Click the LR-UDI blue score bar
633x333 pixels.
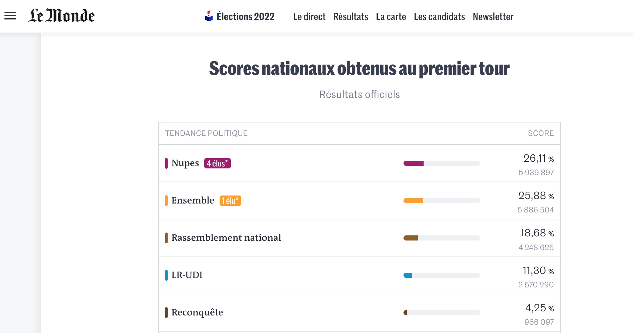[x=408, y=275]
